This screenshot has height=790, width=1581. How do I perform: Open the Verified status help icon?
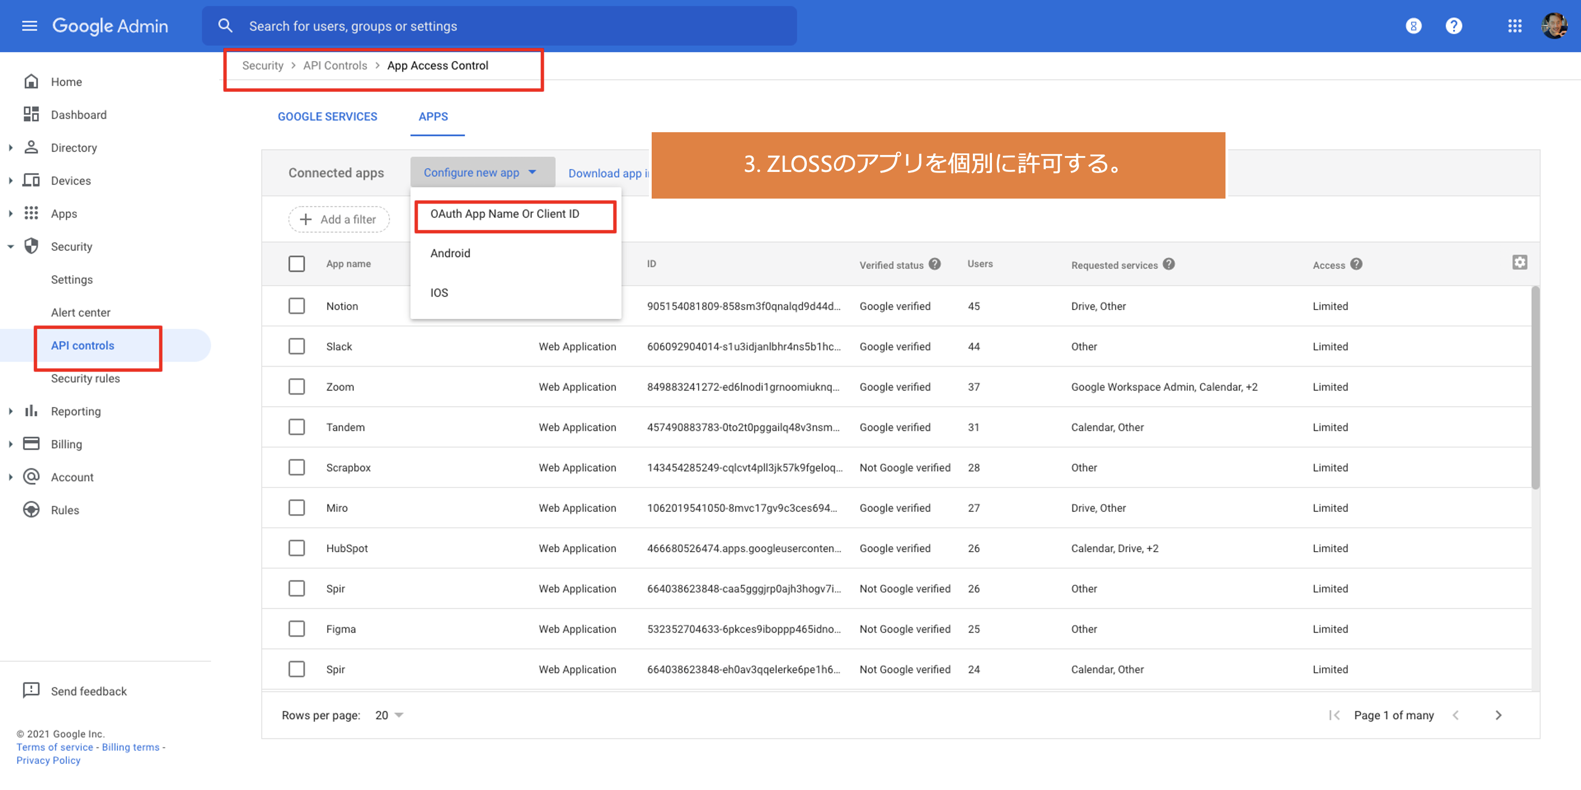click(935, 264)
